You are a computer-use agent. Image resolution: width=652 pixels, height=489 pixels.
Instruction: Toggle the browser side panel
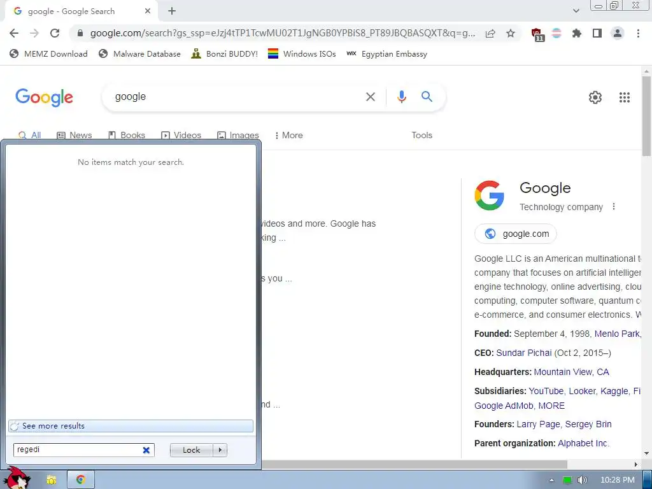[597, 33]
